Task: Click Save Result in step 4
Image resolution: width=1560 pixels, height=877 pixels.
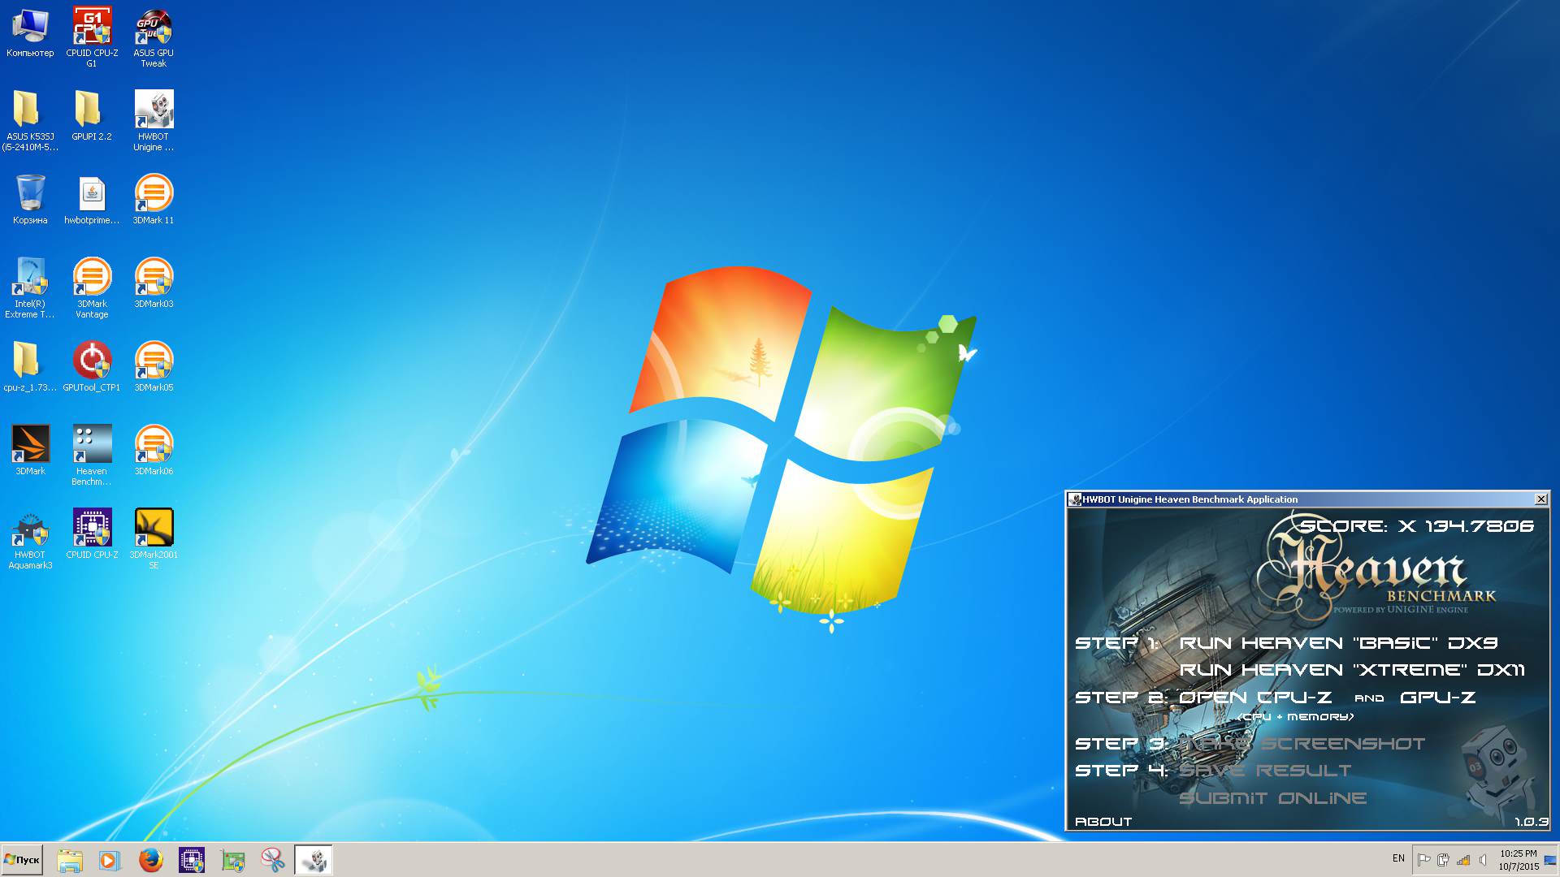Action: click(x=1265, y=771)
